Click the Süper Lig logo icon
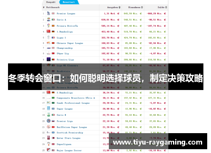The image size is (211, 153). coord(49,53)
